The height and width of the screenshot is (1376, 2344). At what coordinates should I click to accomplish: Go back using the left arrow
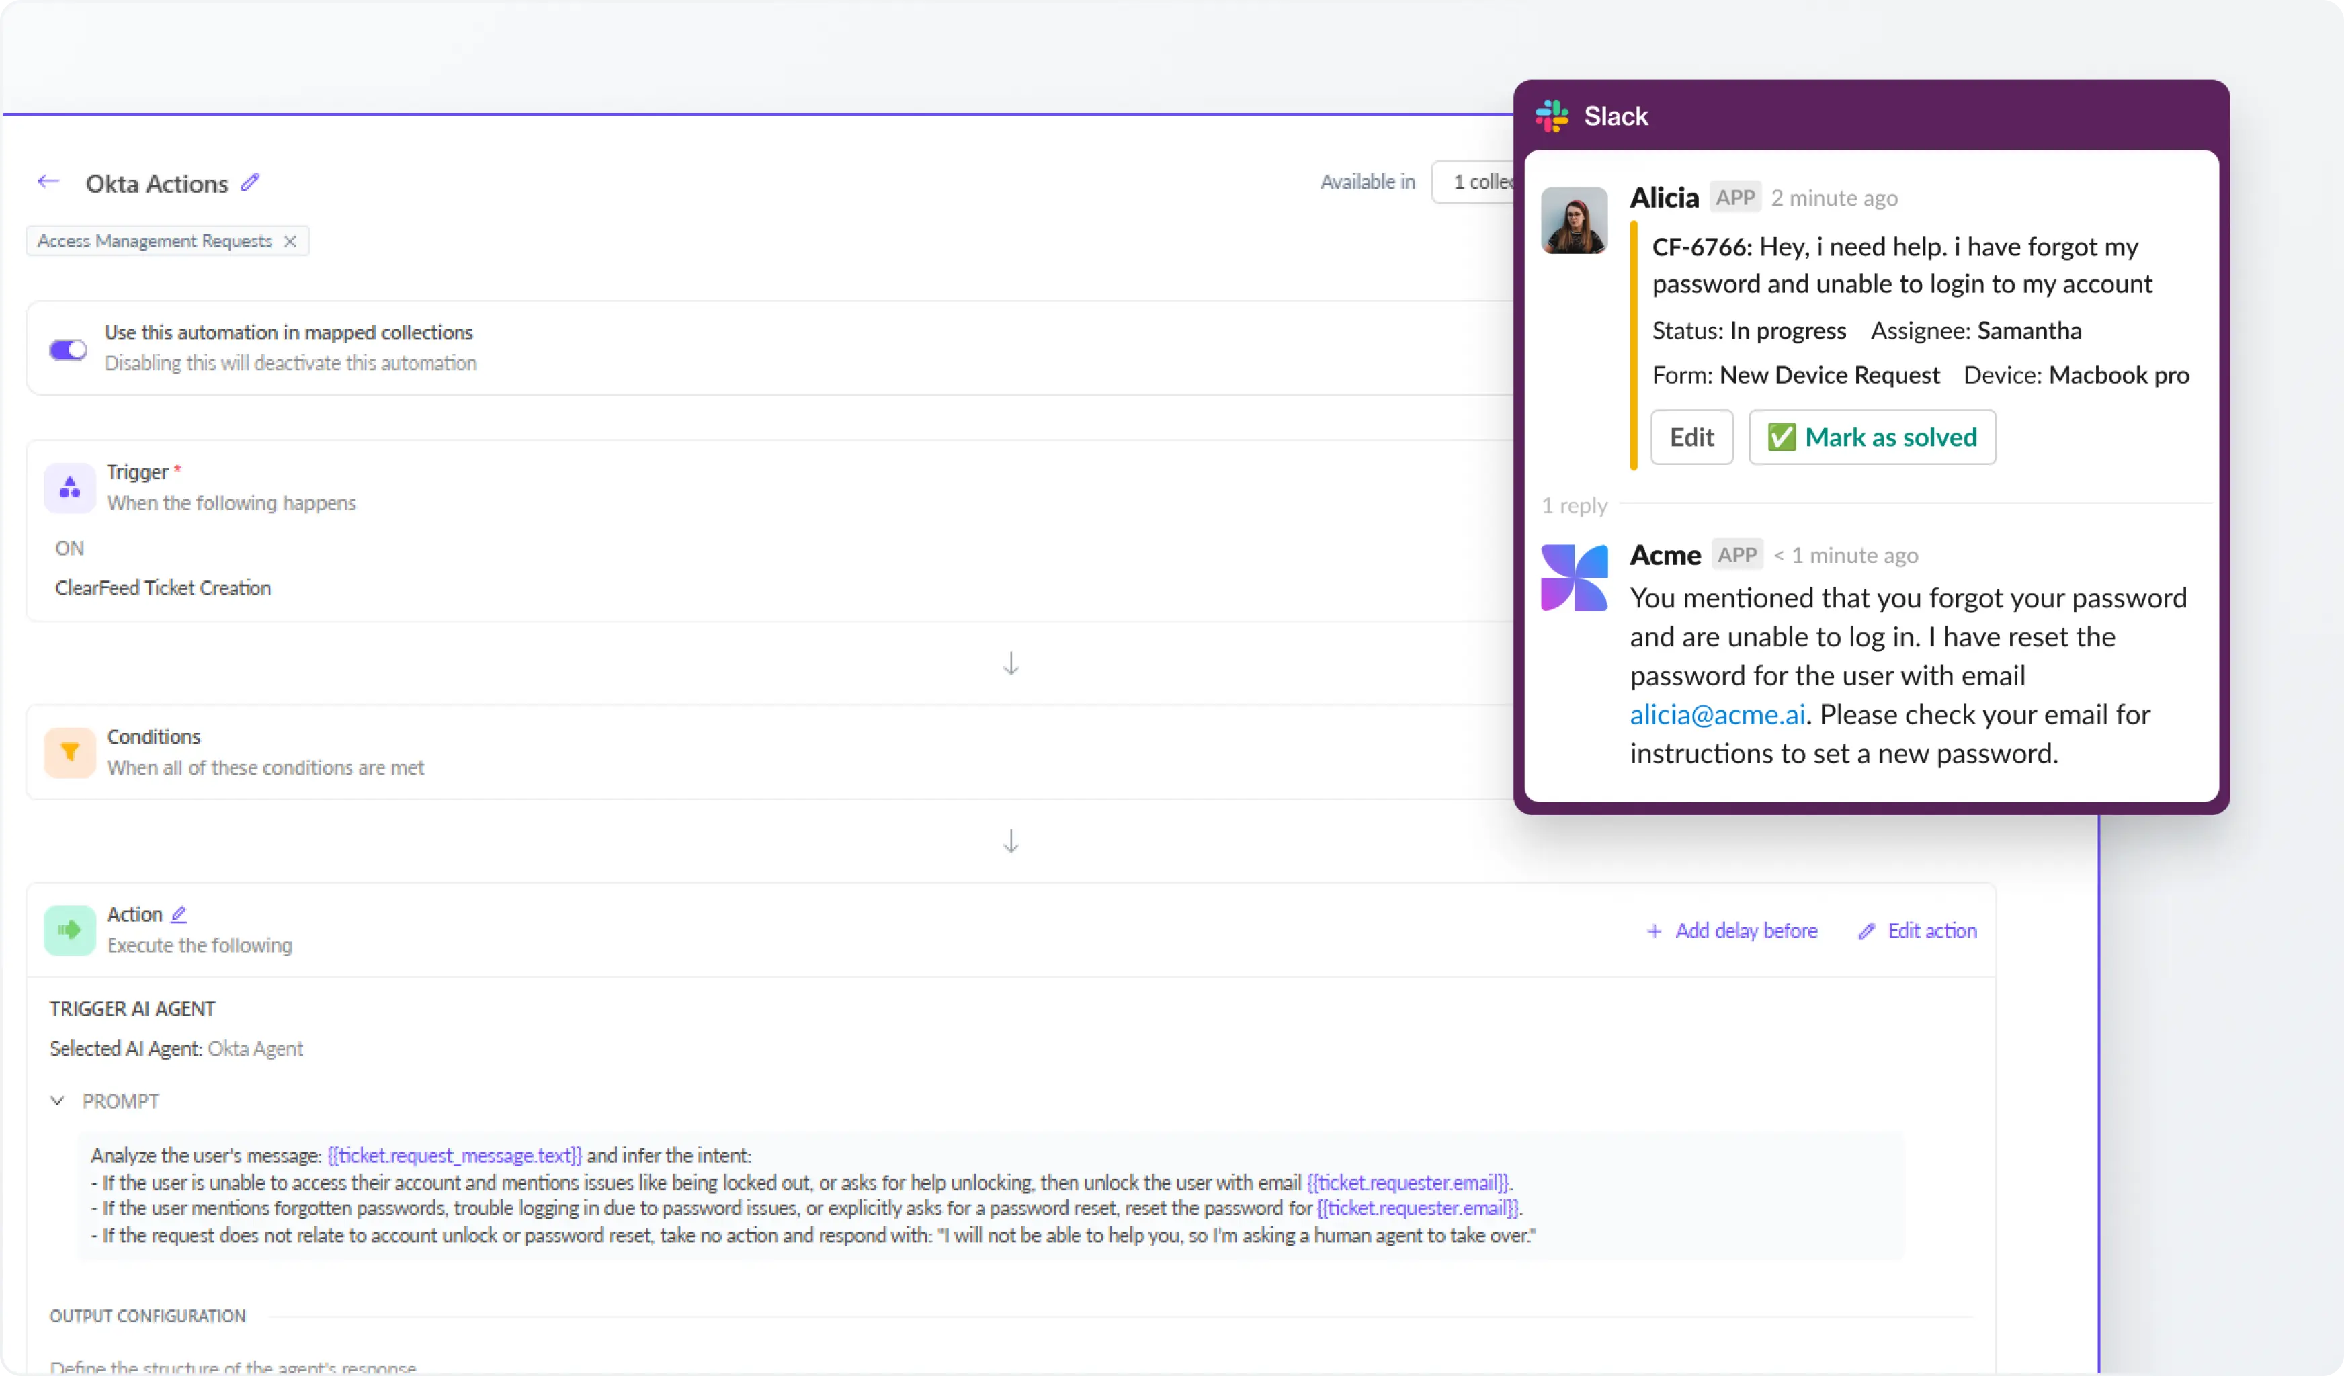click(x=48, y=182)
